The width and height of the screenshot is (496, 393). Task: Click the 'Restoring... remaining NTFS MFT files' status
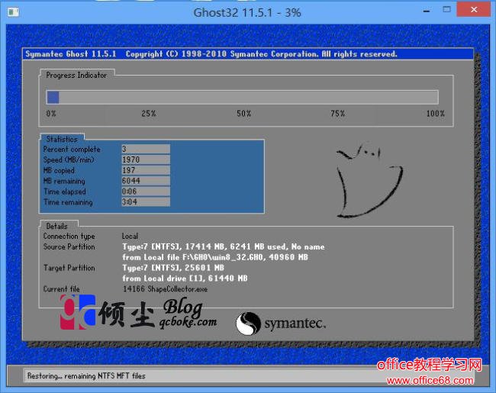tap(86, 376)
